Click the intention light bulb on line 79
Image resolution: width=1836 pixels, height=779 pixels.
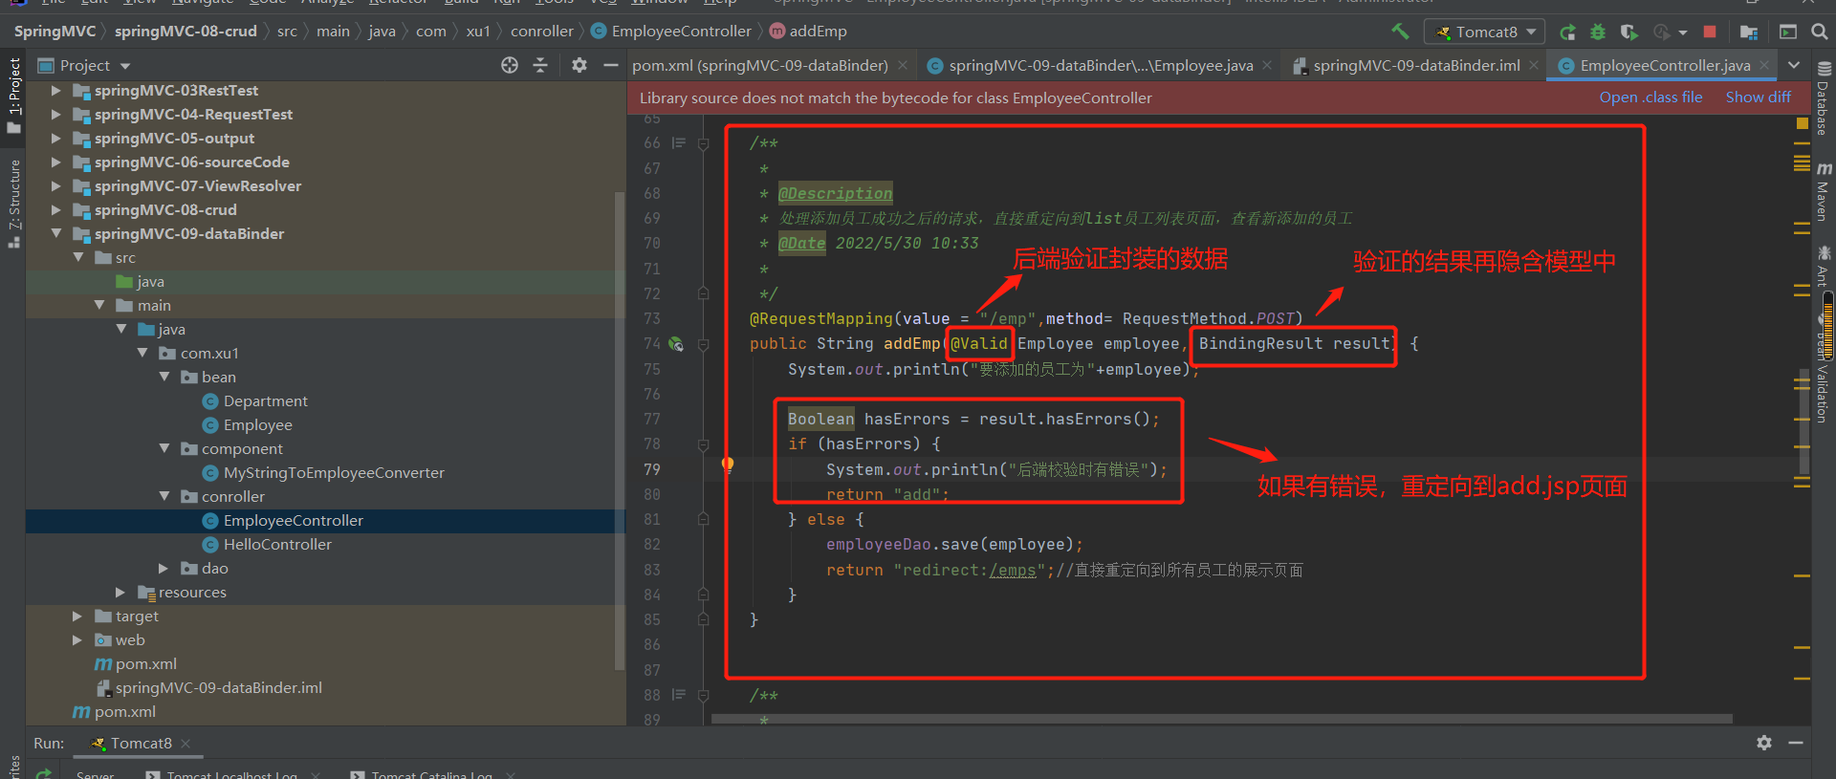click(x=728, y=465)
